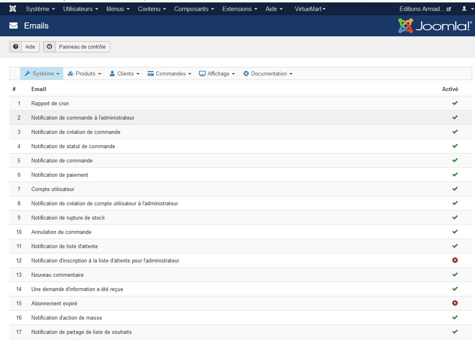Toggle the Compte utilisateur email status
The image size is (475, 340).
(455, 189)
